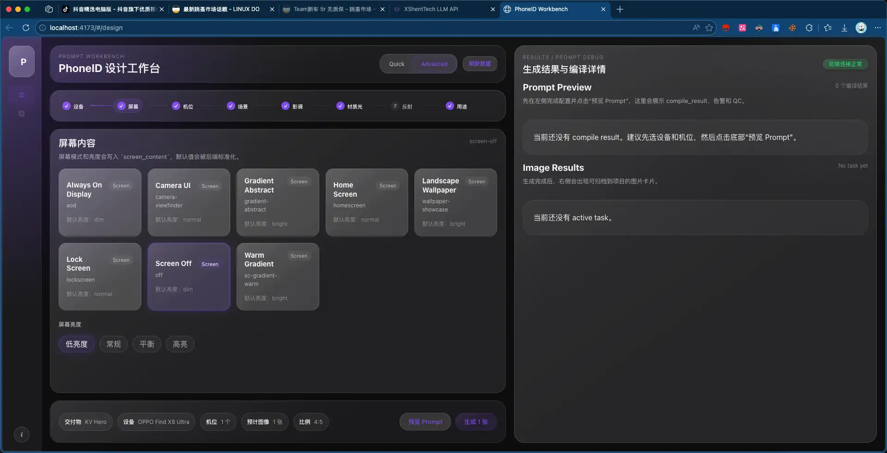The image size is (887, 453).
Task: Close the PhoneID Workbench tab
Action: [x=603, y=9]
